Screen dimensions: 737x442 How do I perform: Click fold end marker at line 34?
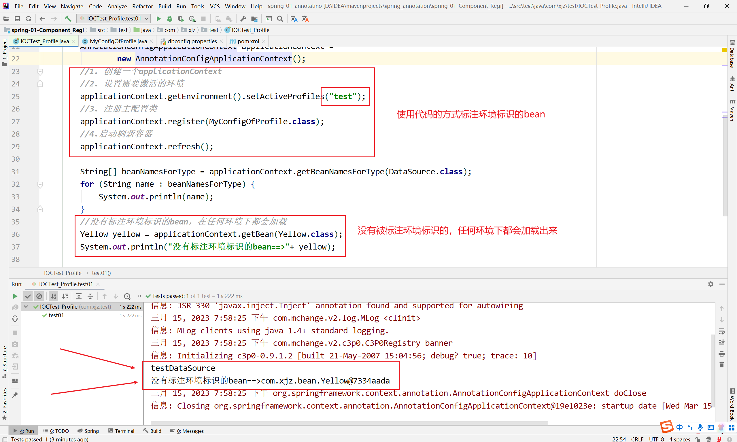[x=40, y=209]
